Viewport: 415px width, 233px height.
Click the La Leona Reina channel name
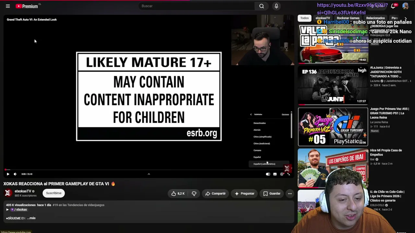[379, 122]
